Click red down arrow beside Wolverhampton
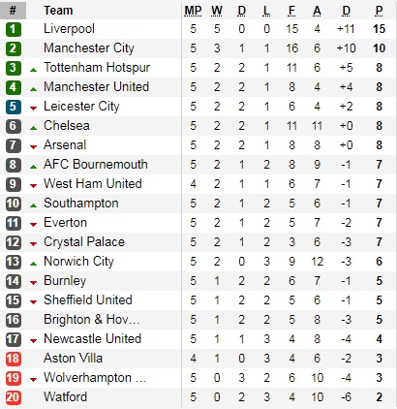 tap(33, 380)
